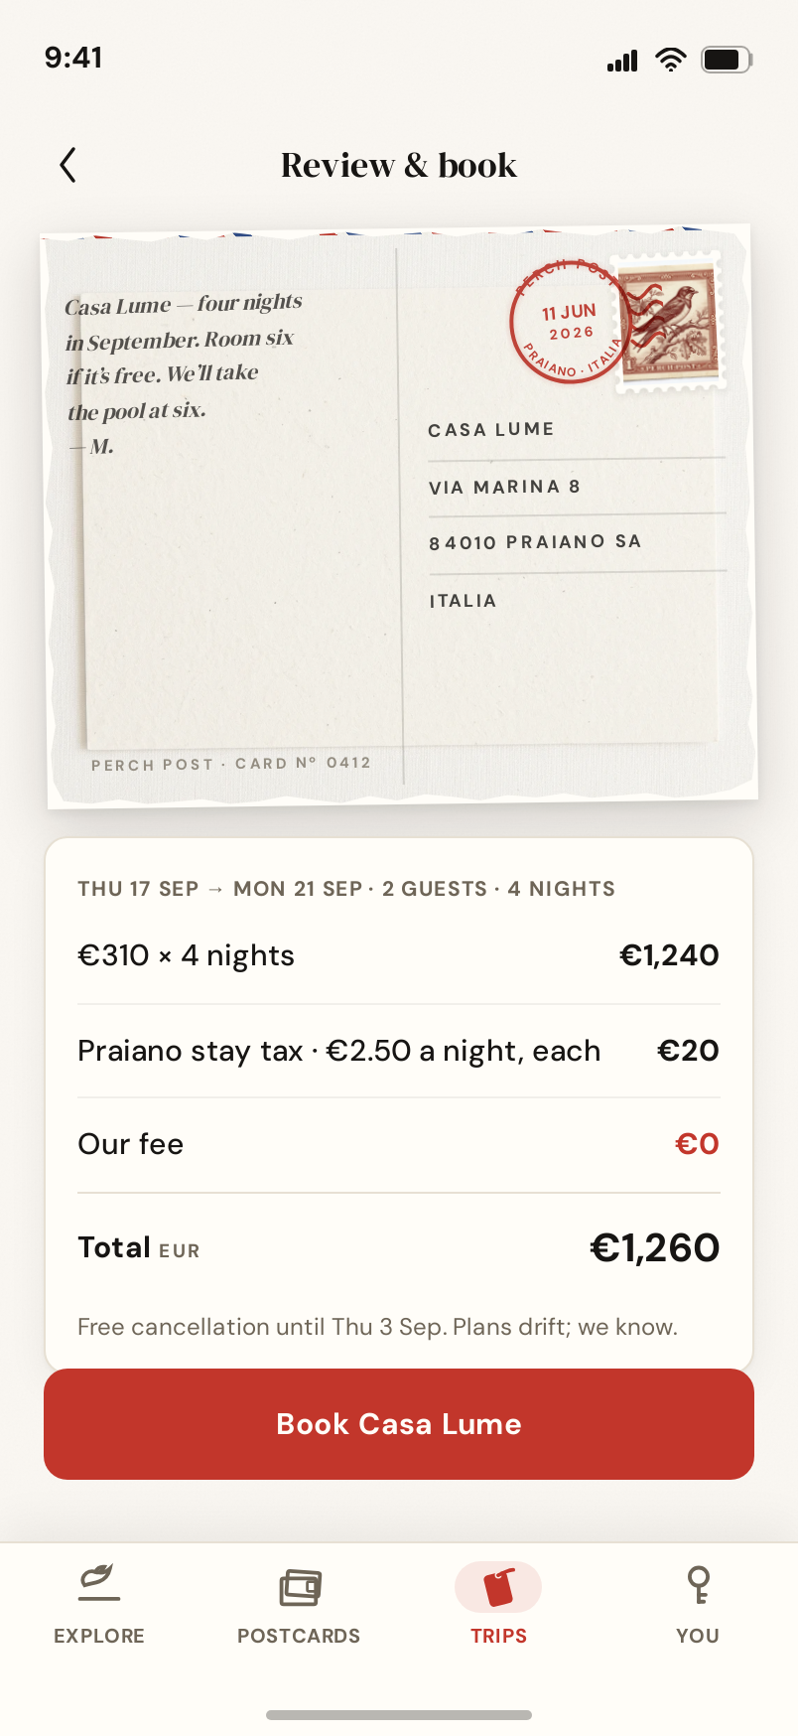Tap the cellular signal bars

(x=622, y=61)
